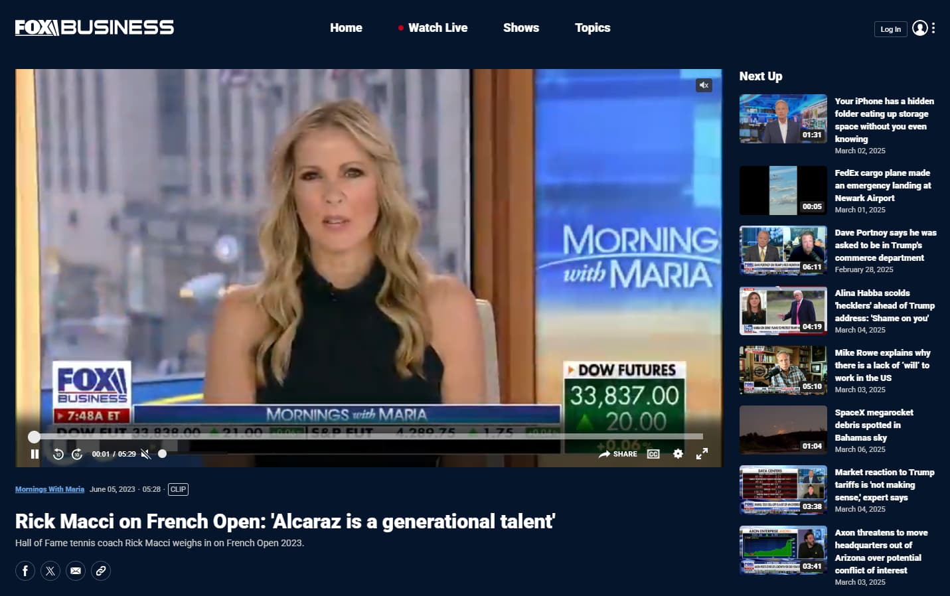Open iPhone hidden folder video thumbnail

783,119
